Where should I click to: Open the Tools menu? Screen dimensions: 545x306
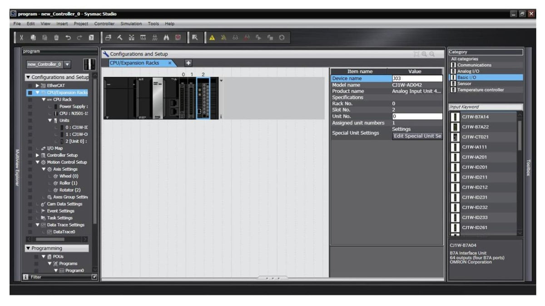pos(154,24)
